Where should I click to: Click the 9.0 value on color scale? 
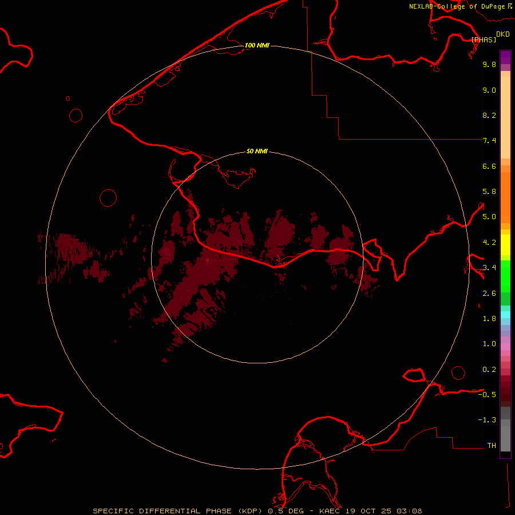coord(489,90)
